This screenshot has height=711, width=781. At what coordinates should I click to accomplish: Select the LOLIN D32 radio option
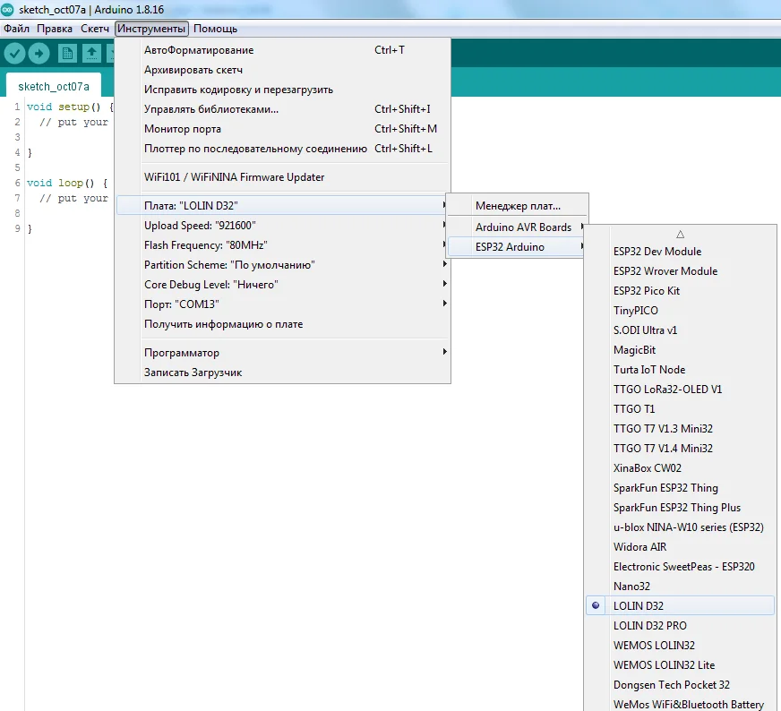[681, 606]
